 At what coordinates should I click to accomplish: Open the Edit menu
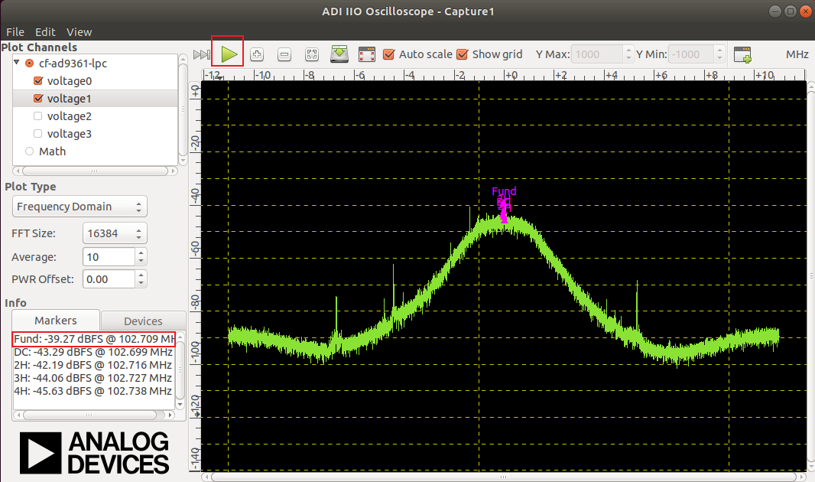(45, 32)
